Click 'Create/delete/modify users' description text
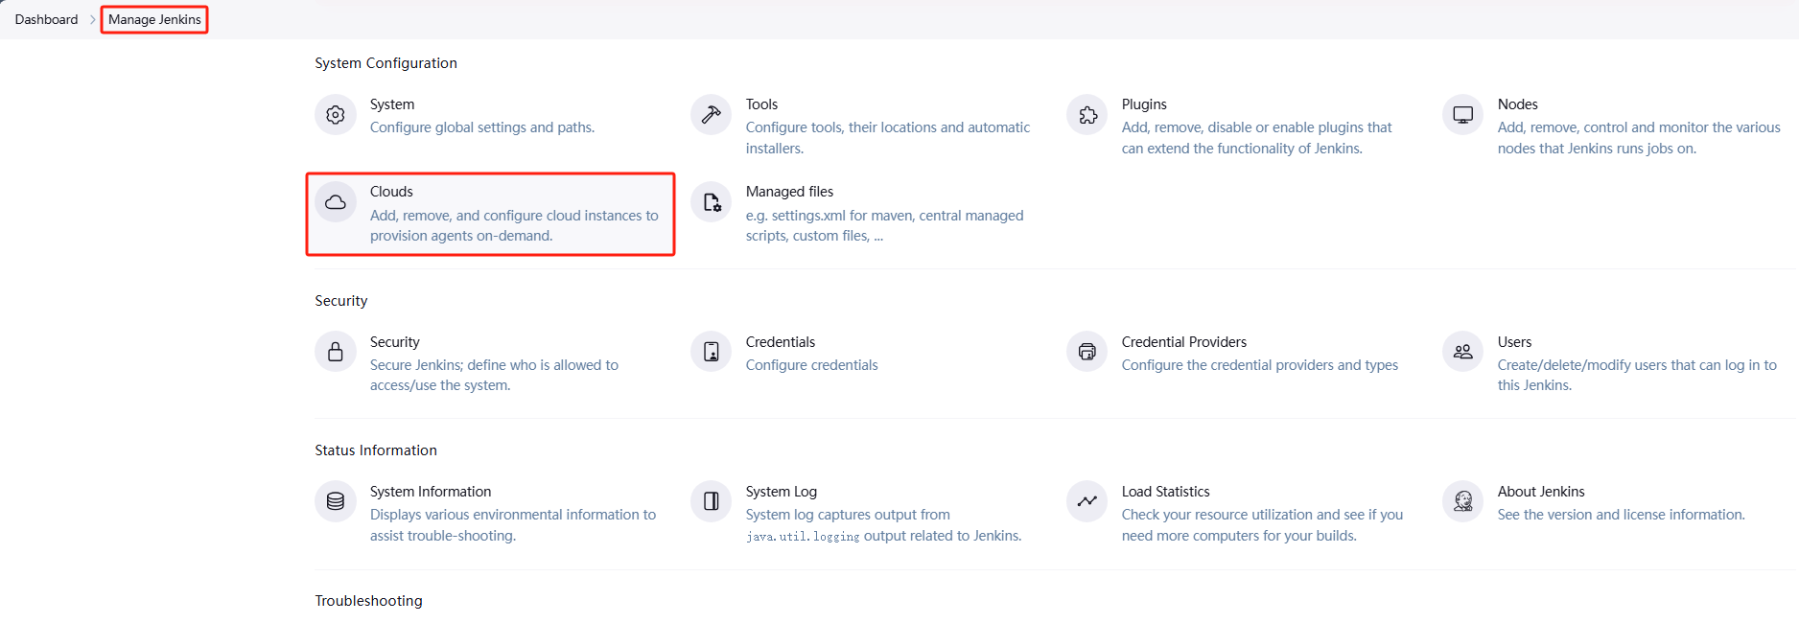This screenshot has width=1799, height=623. point(1637,376)
